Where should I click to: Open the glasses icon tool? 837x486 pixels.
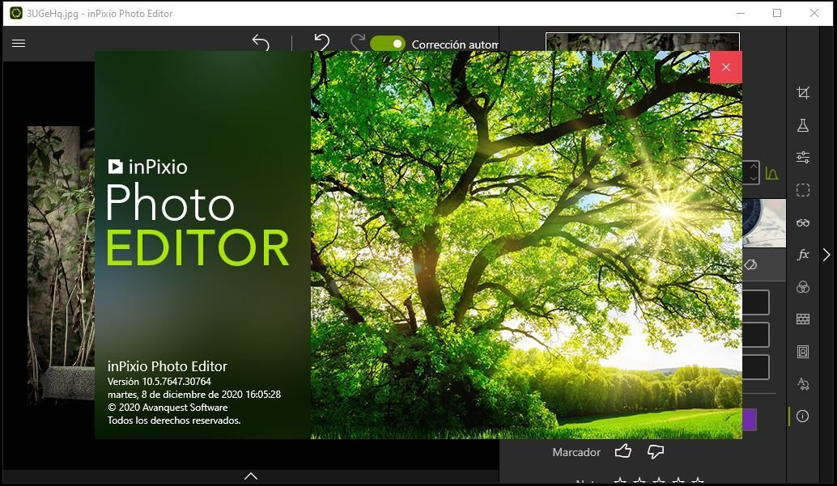point(803,222)
